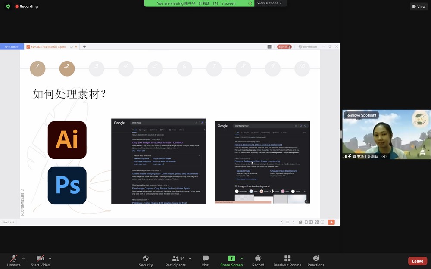
Task: Open the slide list icon in status bar
Action: 287,222
